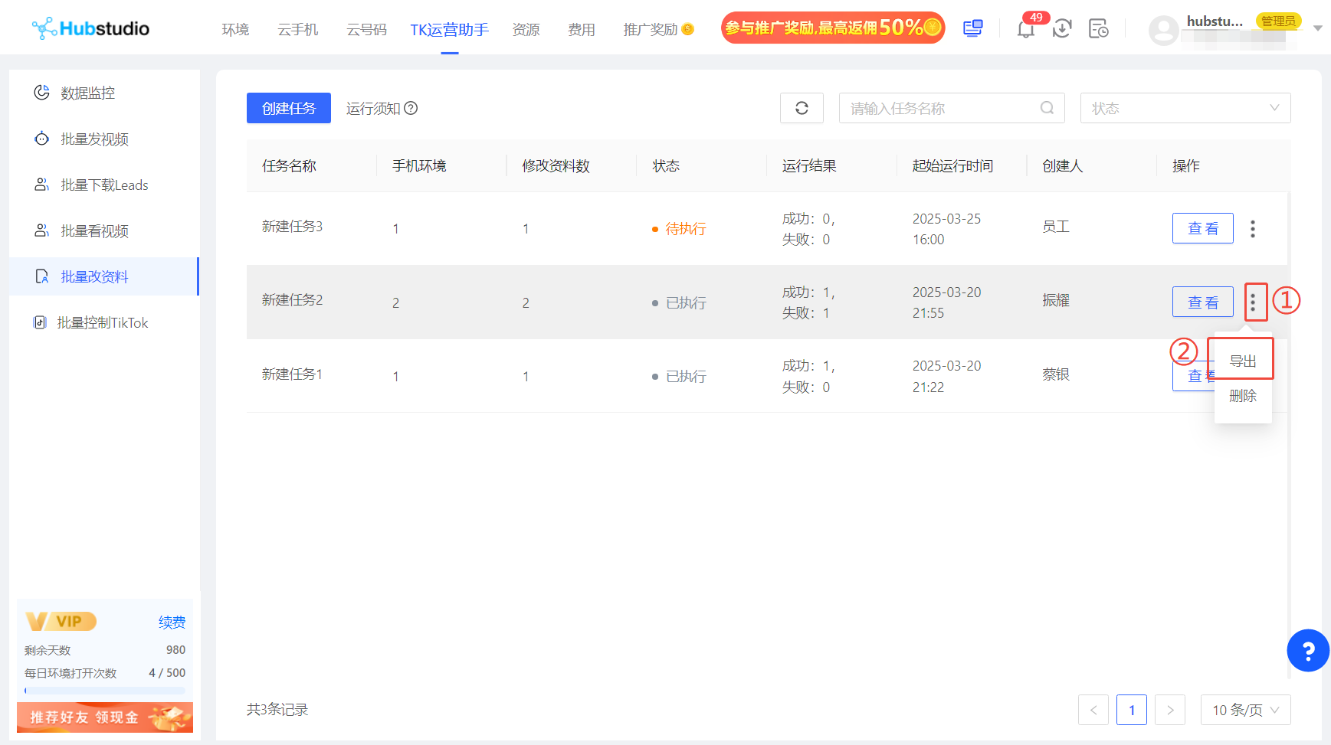This screenshot has height=745, width=1331.
Task: Click 查看 for 新建任务3
Action: 1203,228
